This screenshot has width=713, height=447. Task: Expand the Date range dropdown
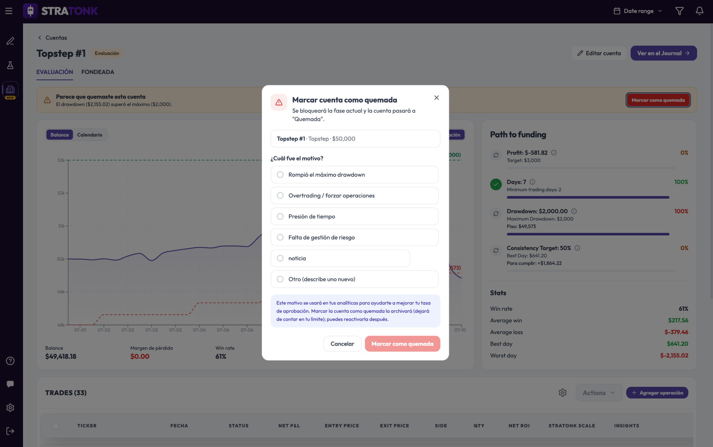[638, 11]
